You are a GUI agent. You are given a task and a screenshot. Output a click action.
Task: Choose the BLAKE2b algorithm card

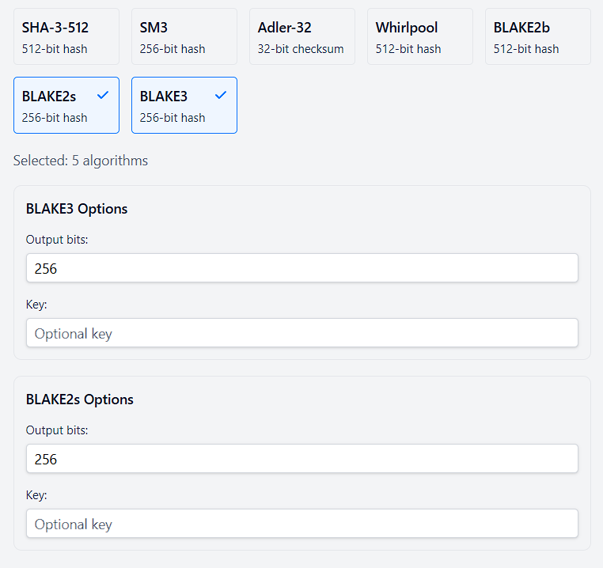538,36
